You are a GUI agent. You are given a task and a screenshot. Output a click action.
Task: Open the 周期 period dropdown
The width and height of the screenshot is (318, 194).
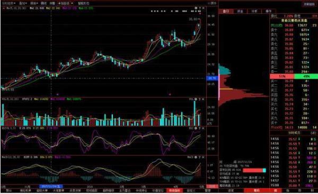[34, 3]
